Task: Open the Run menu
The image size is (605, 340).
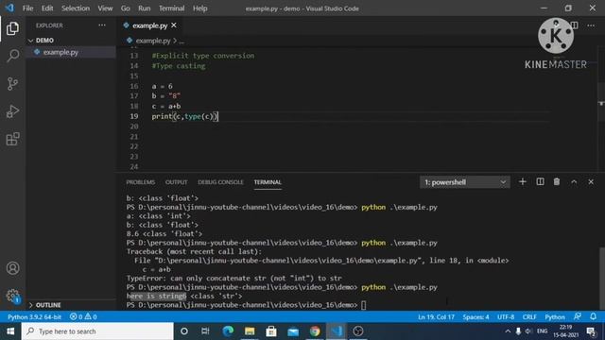Action: coord(145,8)
